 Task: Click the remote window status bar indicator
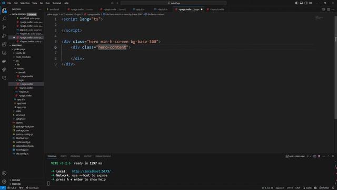click(x=3, y=188)
